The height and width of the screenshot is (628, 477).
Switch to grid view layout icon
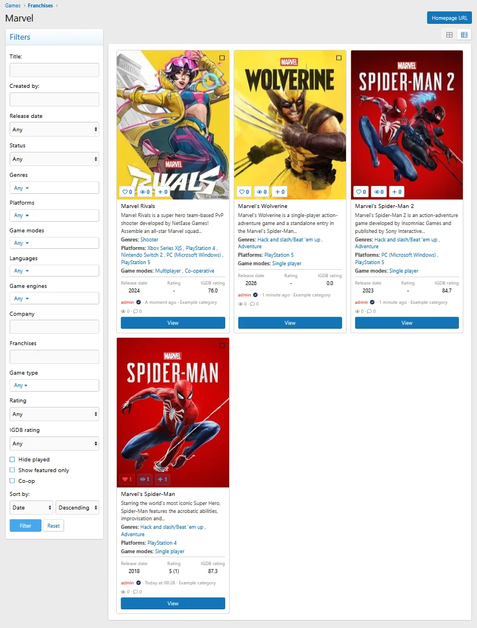coord(449,35)
